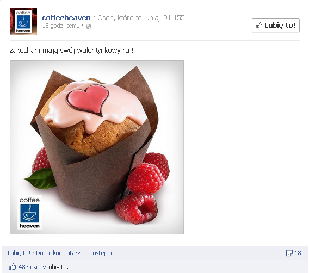Click the post text 'zakochani mają swój walentynkowy raj!'

71,51
